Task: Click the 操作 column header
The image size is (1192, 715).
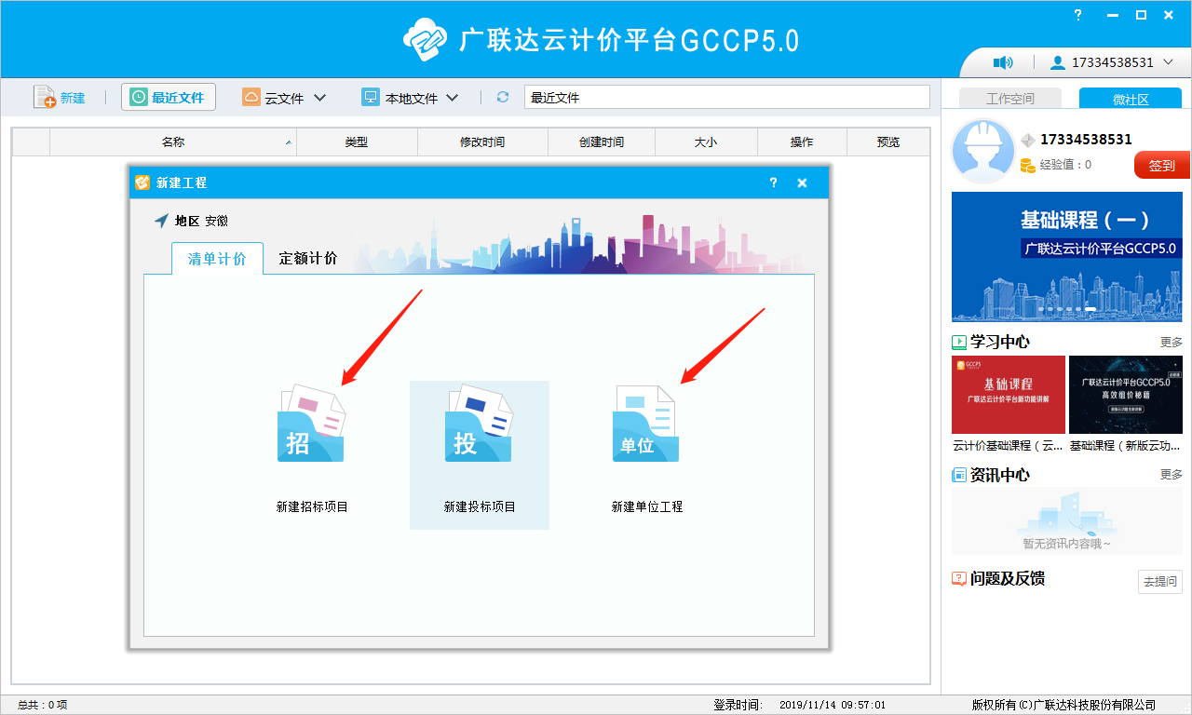Action: (x=802, y=142)
